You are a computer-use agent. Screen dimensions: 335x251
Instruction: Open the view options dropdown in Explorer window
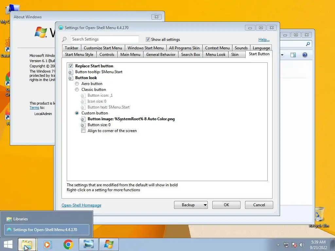tap(282, 55)
